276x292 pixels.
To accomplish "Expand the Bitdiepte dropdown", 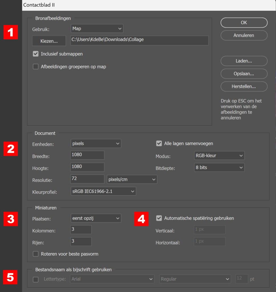I will 219,167.
